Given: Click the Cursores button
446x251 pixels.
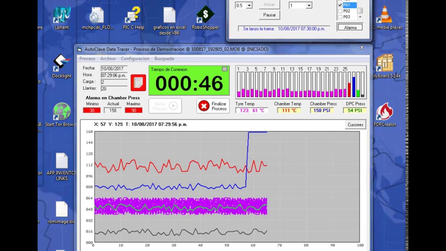Looking at the screenshot, I should 355,125.
